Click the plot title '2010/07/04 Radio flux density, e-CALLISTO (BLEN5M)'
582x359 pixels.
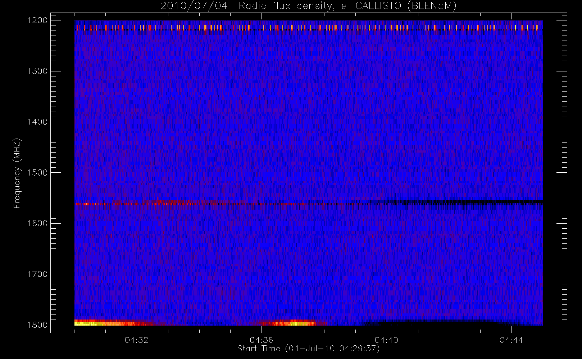click(x=308, y=6)
